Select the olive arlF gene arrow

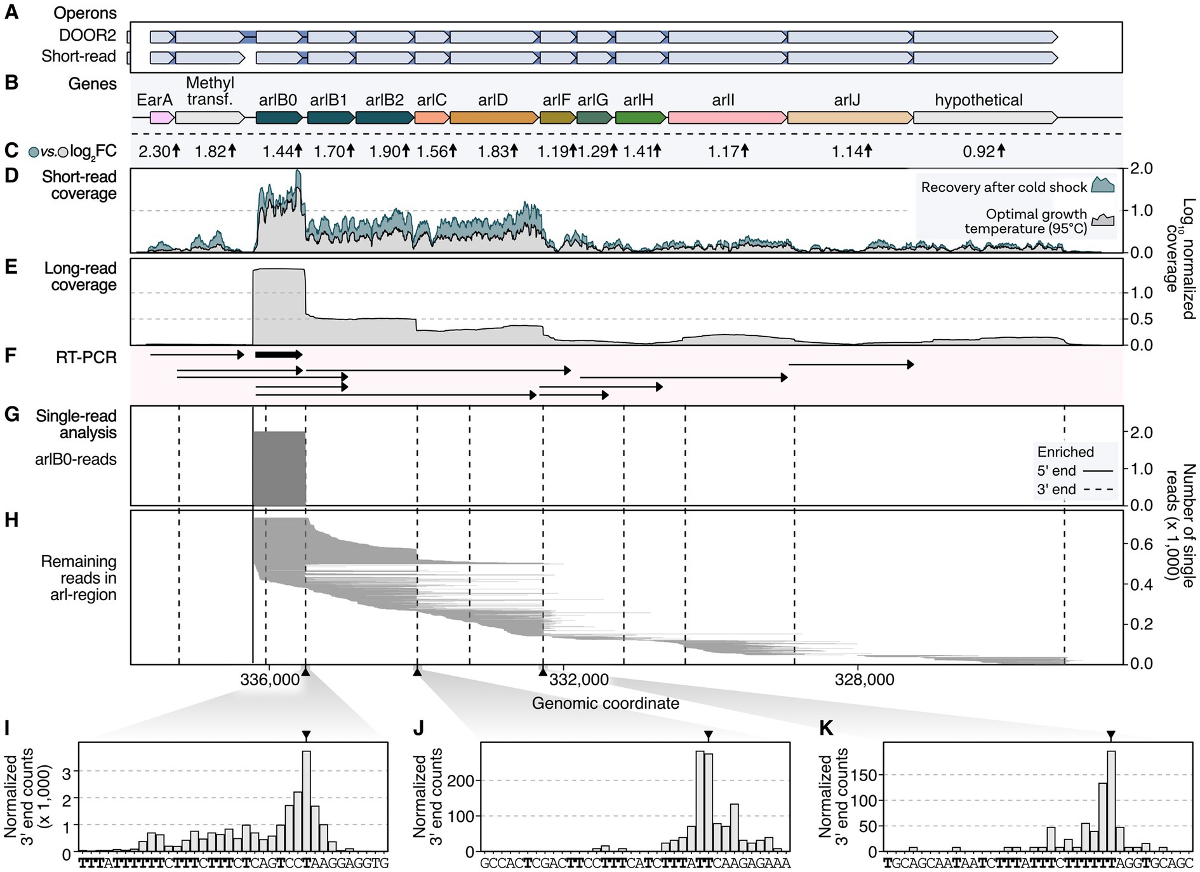click(557, 117)
